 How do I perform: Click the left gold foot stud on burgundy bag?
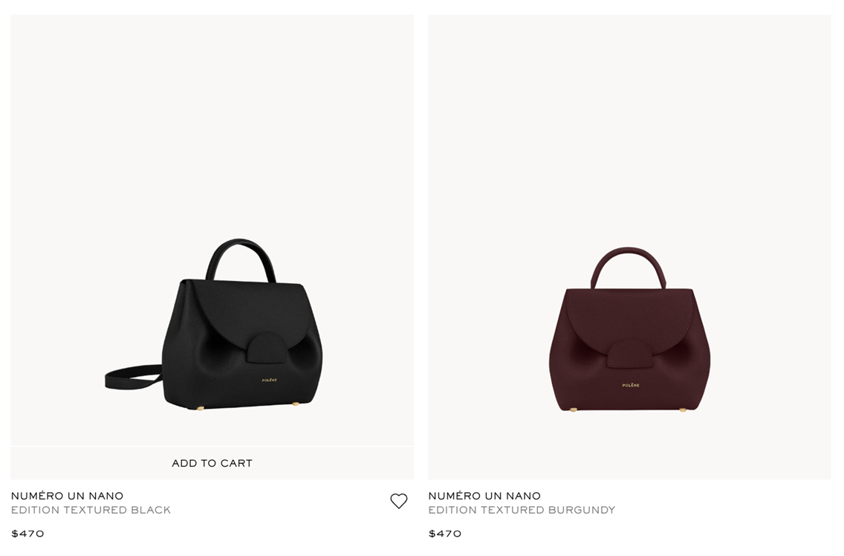point(574,410)
